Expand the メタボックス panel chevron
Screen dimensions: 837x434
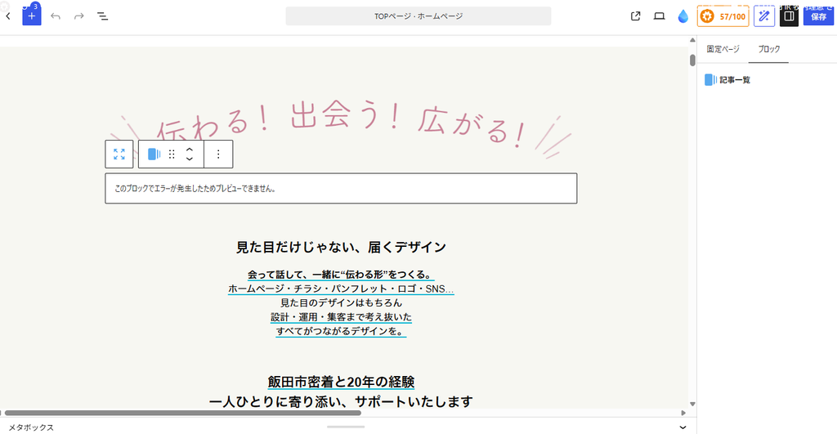coord(683,427)
